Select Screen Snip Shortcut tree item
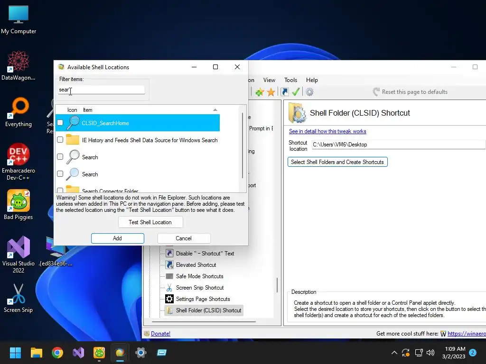This screenshot has height=364, width=486. click(x=200, y=288)
